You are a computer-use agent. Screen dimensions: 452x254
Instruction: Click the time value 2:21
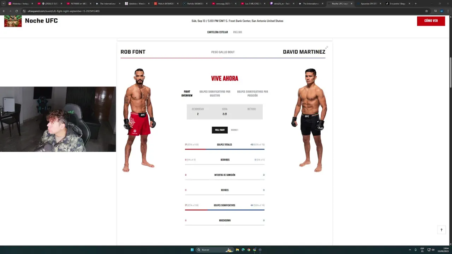[x=225, y=114]
